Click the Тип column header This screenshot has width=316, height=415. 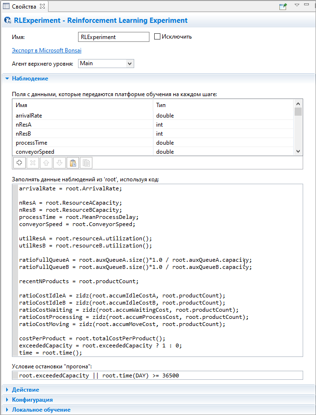click(x=223, y=105)
